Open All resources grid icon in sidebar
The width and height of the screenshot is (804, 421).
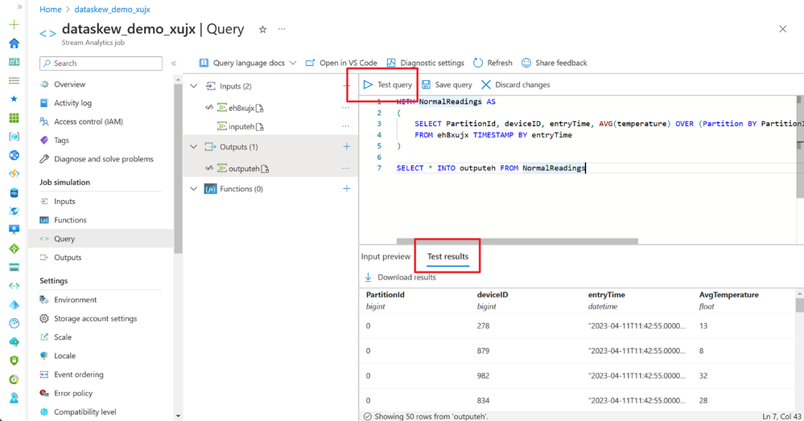coord(14,118)
